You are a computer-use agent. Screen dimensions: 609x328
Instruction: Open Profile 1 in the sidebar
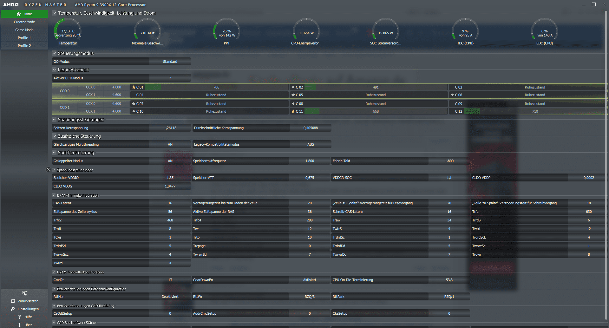pyautogui.click(x=24, y=38)
